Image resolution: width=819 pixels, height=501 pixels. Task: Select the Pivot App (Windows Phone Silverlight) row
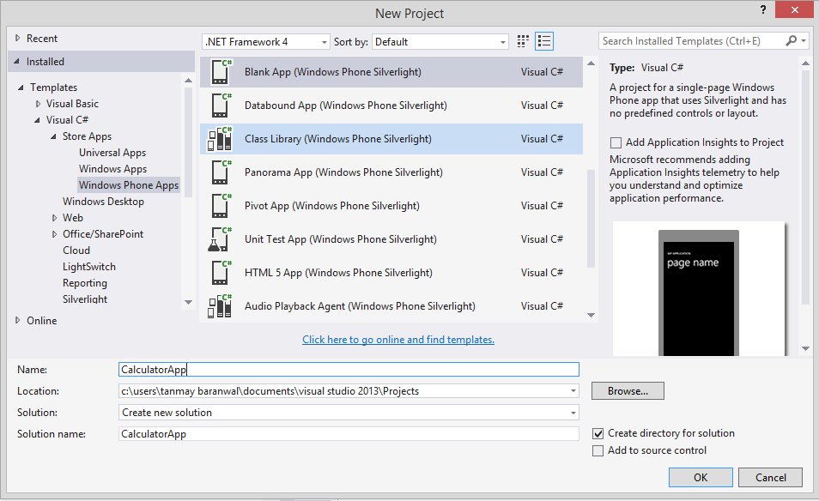tap(391, 206)
